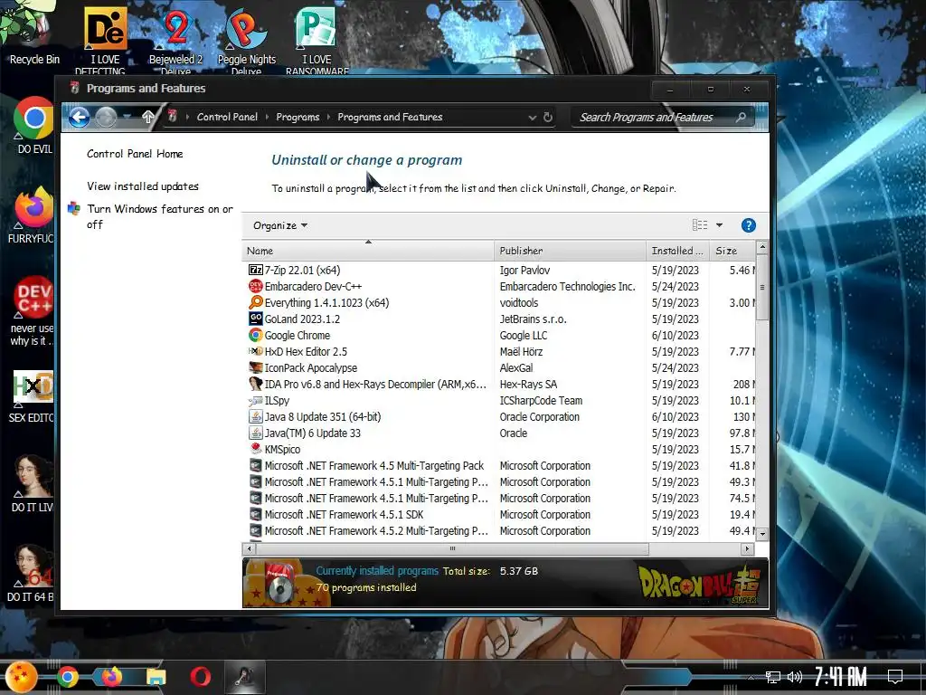Open the Recycle Bin desktop icon
The image size is (926, 695).
pyautogui.click(x=33, y=35)
